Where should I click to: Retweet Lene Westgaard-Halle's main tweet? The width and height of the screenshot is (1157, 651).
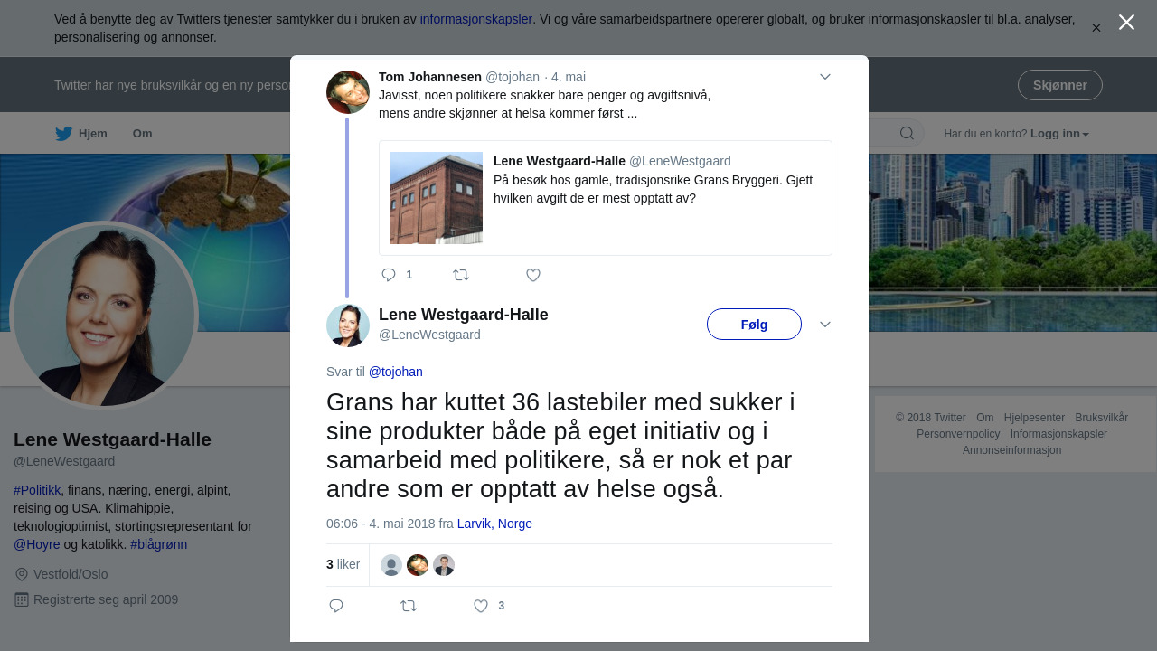pyautogui.click(x=409, y=606)
